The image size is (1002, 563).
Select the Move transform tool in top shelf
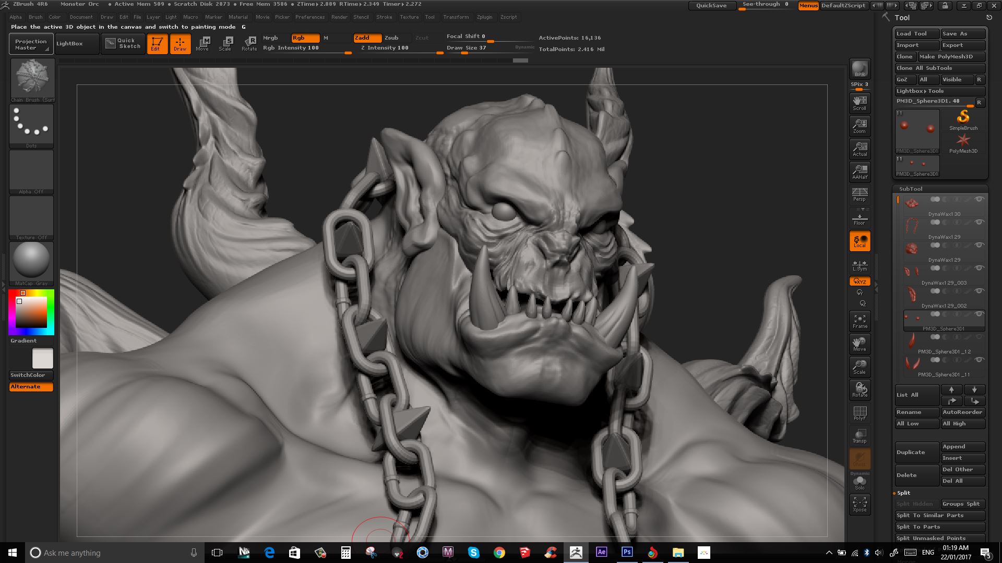point(202,44)
